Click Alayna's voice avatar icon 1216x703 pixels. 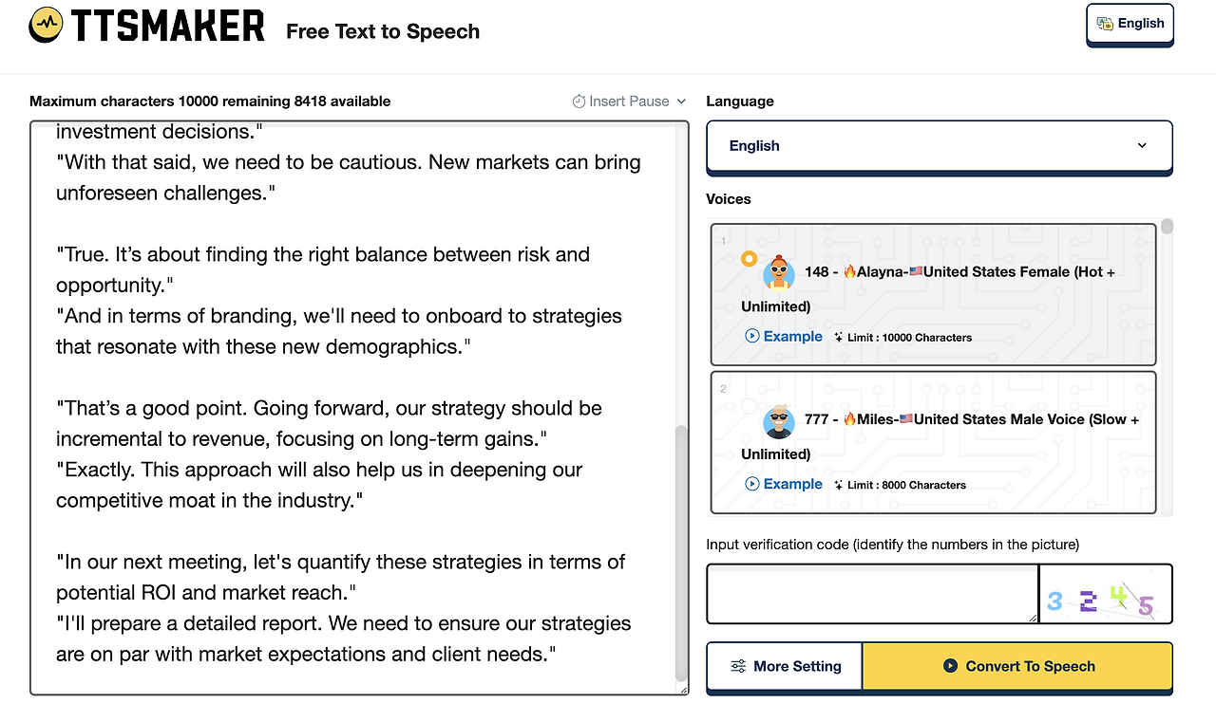pyautogui.click(x=779, y=272)
